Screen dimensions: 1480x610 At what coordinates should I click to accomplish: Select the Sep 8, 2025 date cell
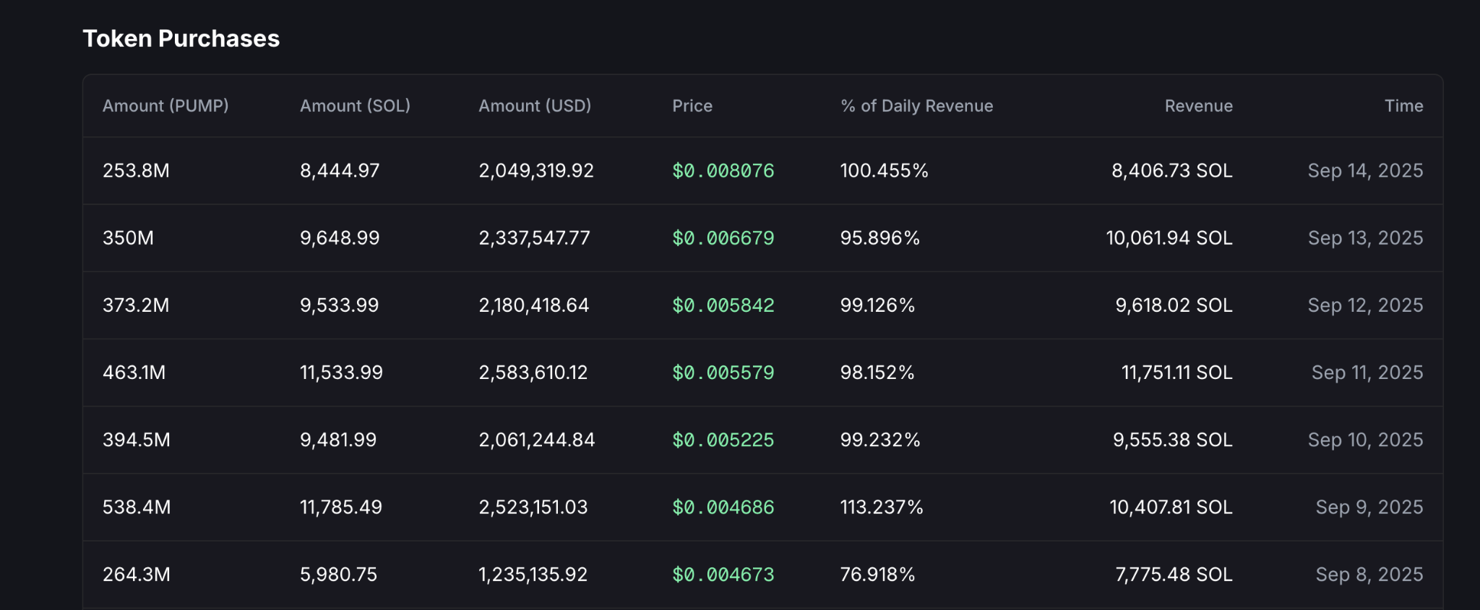[x=1369, y=575]
